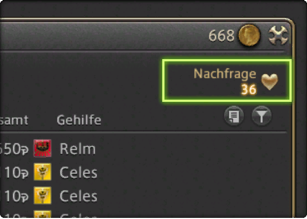Click the golden heart icon beside Nachfrage
The width and height of the screenshot is (307, 219).
(270, 82)
